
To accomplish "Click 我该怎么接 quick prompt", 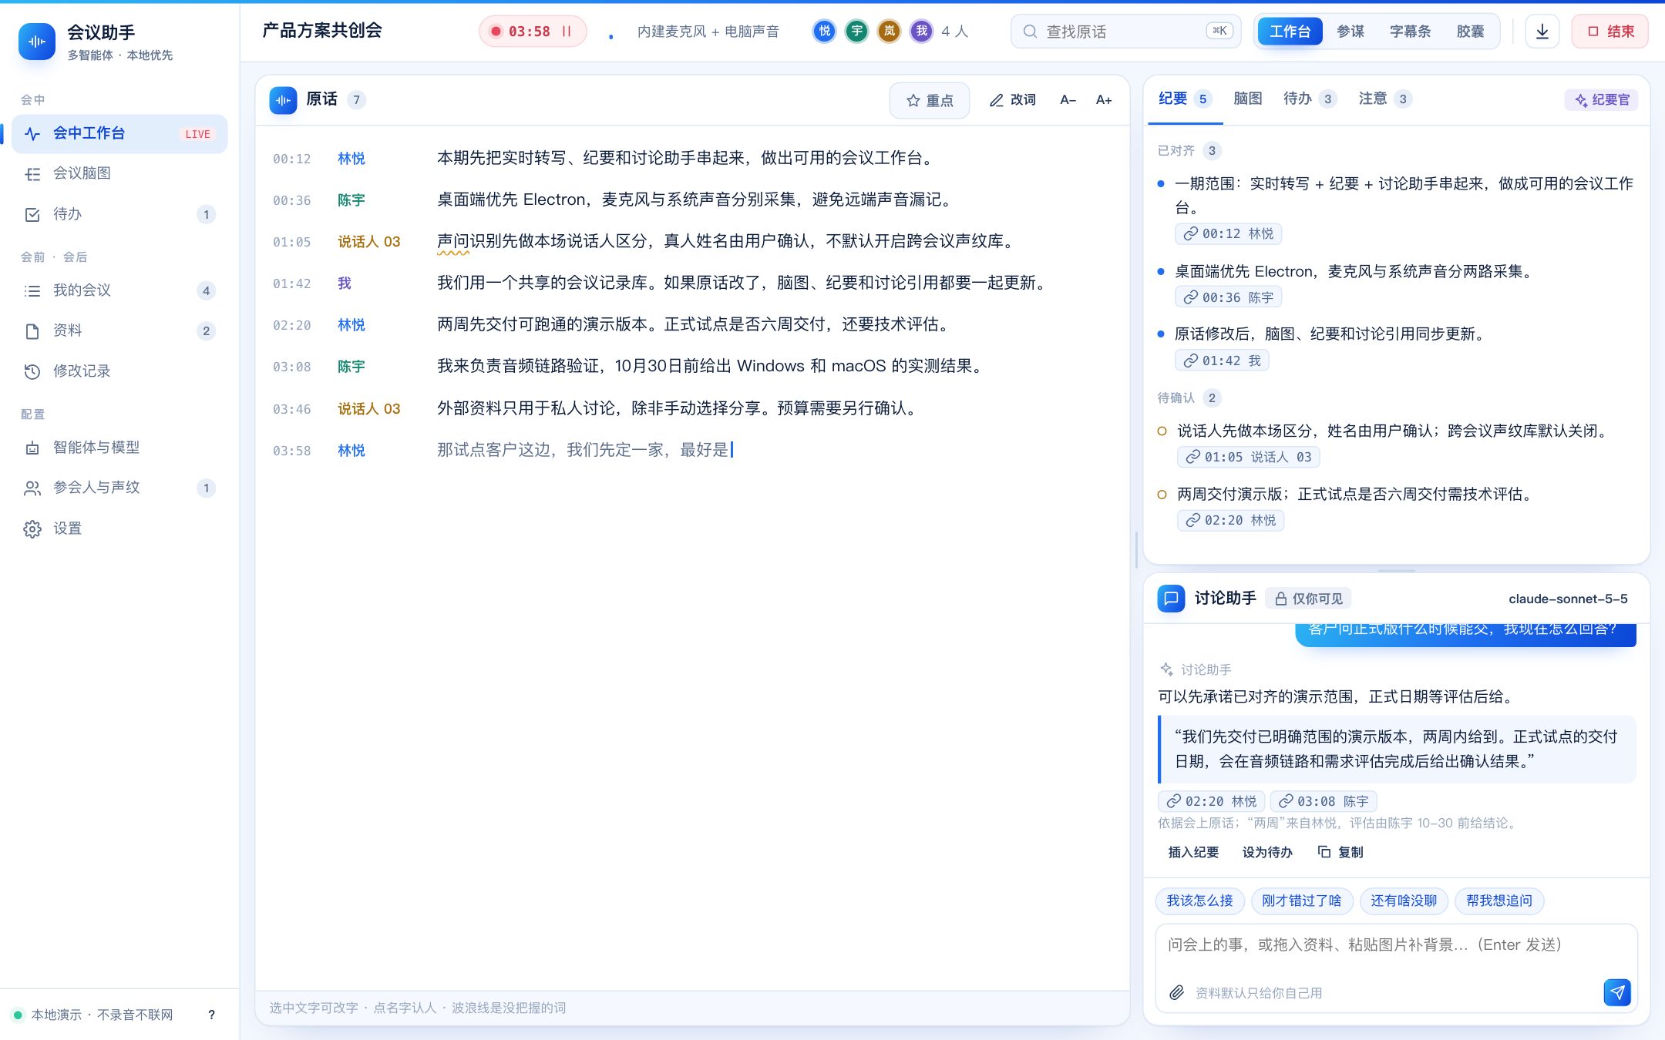I will 1199,901.
